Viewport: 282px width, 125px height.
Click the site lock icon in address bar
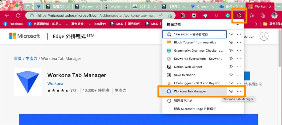pos(32,16)
